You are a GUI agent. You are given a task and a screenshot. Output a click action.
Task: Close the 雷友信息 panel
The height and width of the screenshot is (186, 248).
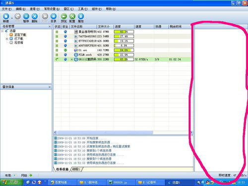[x=50, y=87]
